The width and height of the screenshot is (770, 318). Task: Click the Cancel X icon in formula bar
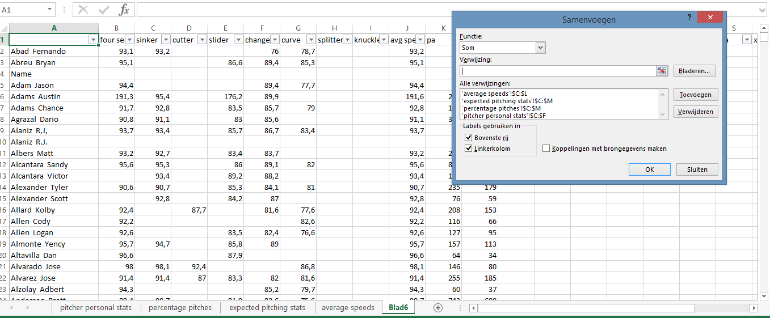coord(83,10)
